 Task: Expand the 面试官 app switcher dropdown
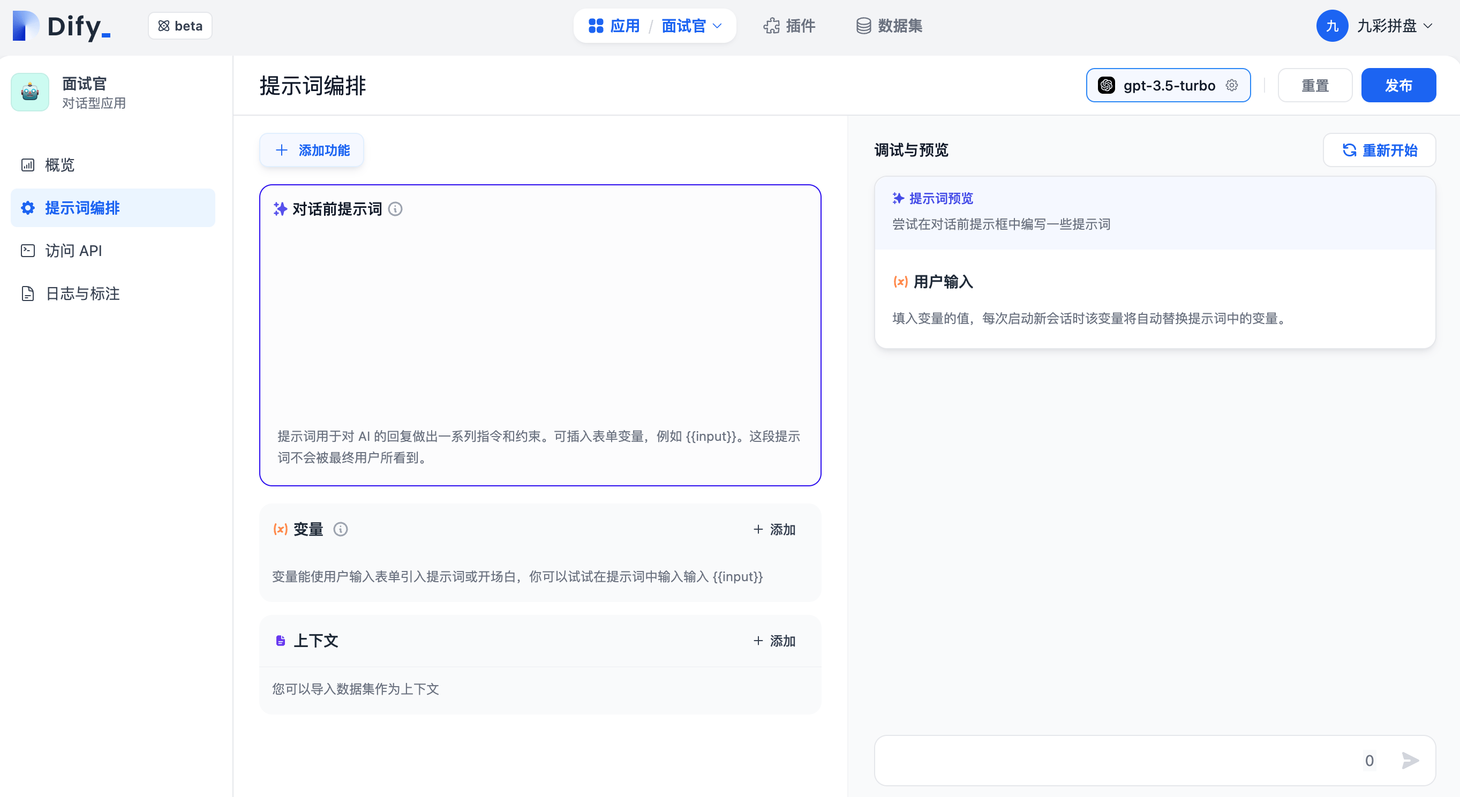click(x=691, y=26)
